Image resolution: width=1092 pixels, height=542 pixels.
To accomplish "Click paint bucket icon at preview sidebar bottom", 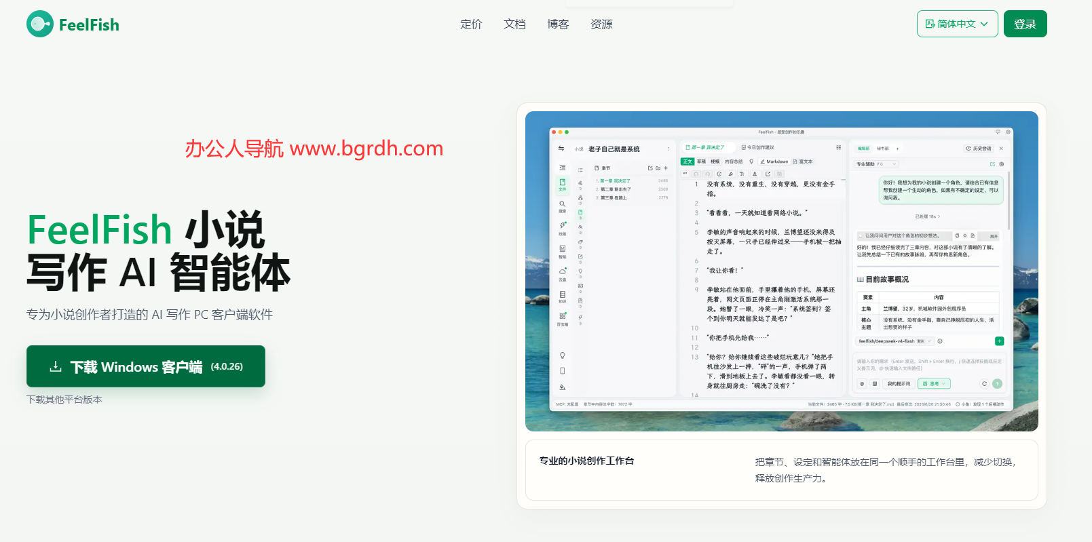I will tap(562, 387).
